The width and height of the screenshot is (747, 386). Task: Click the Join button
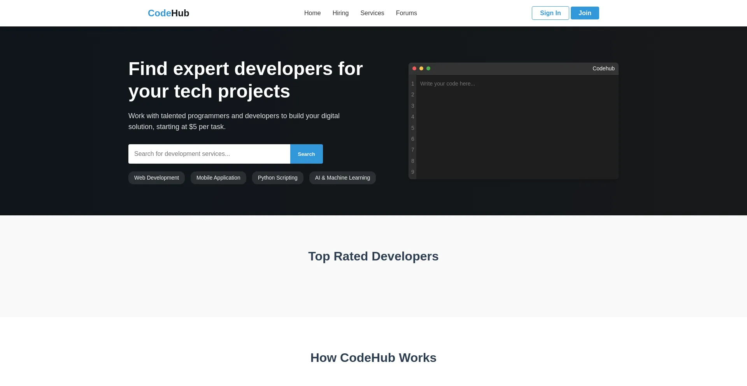(585, 13)
